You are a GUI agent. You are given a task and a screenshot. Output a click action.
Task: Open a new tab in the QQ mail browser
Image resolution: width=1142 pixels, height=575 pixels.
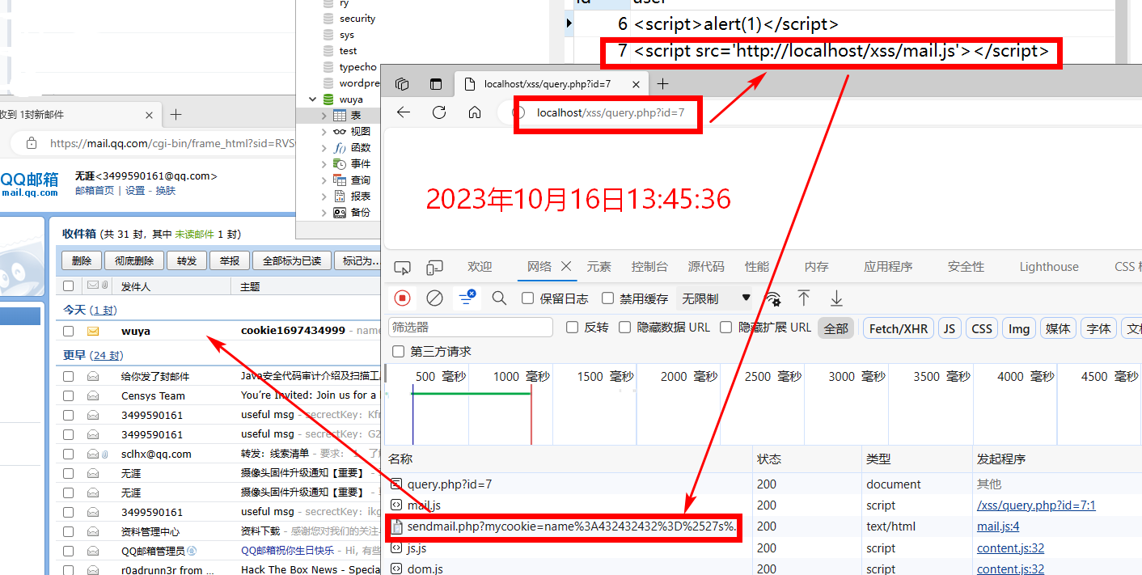point(176,114)
